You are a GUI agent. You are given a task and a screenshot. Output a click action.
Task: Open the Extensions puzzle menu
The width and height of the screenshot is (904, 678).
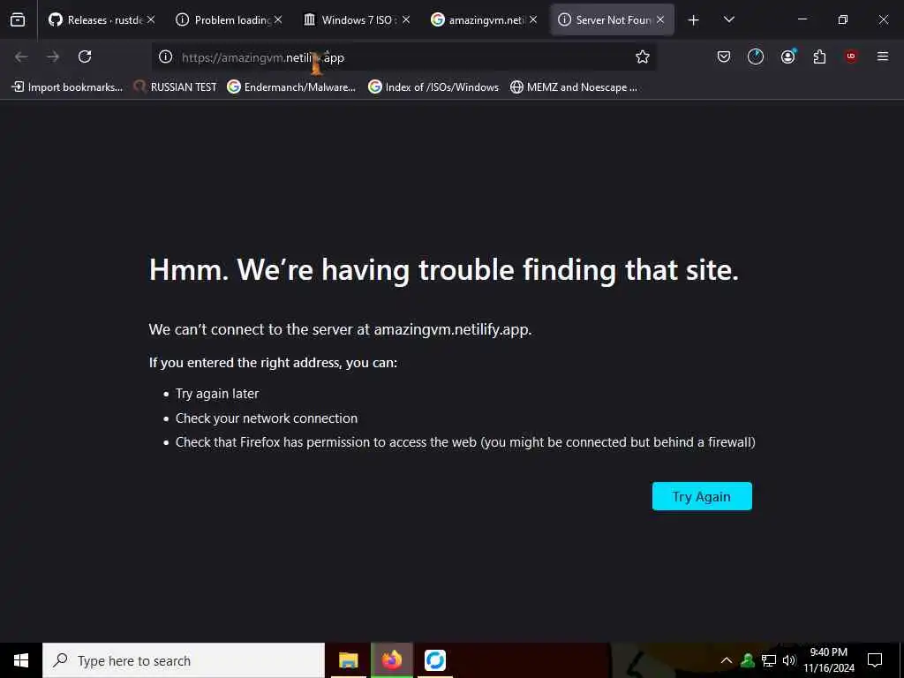(819, 56)
